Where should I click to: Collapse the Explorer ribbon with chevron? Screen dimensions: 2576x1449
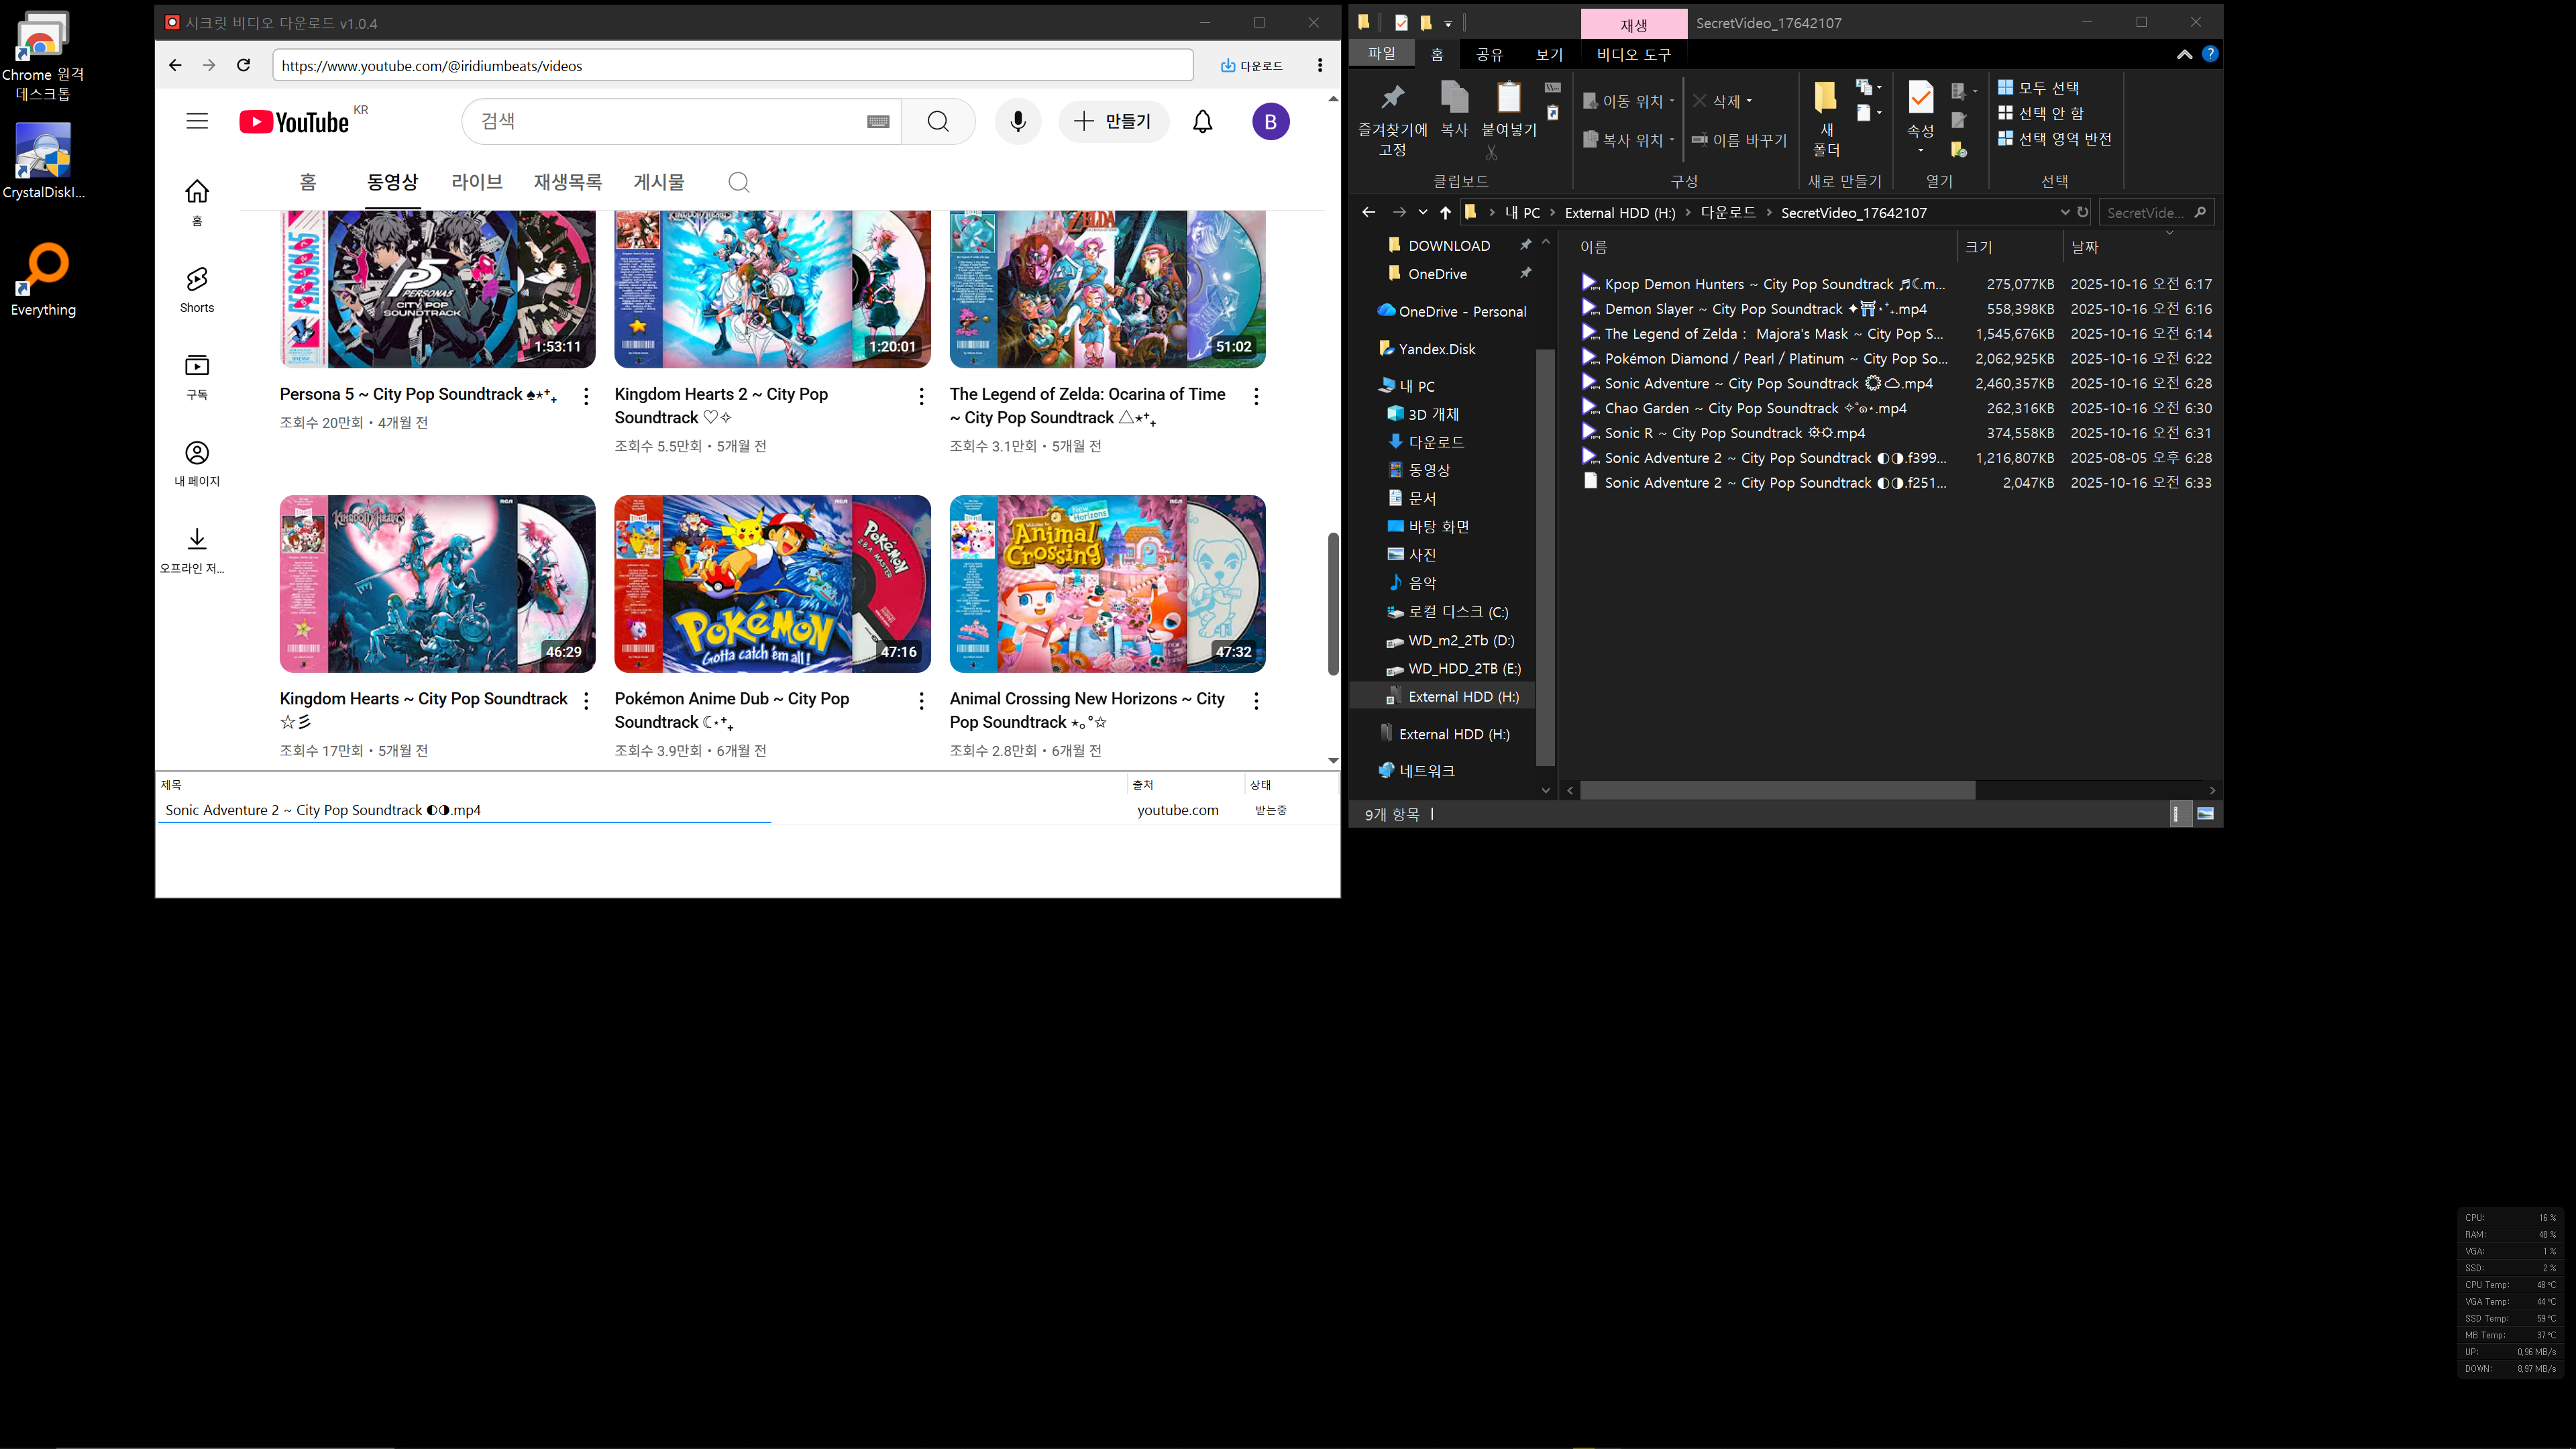2184,54
